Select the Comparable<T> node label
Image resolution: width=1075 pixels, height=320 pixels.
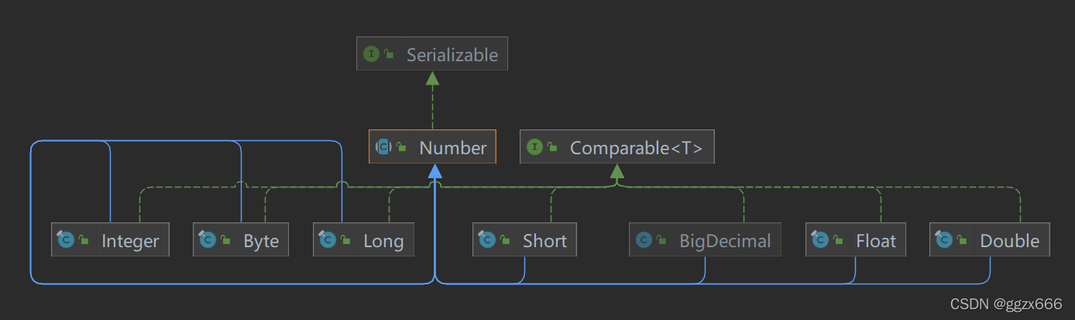(637, 147)
